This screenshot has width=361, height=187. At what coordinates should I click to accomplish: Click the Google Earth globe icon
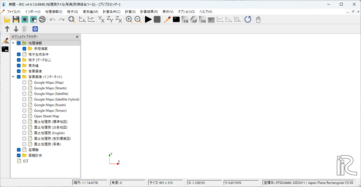(42, 19)
